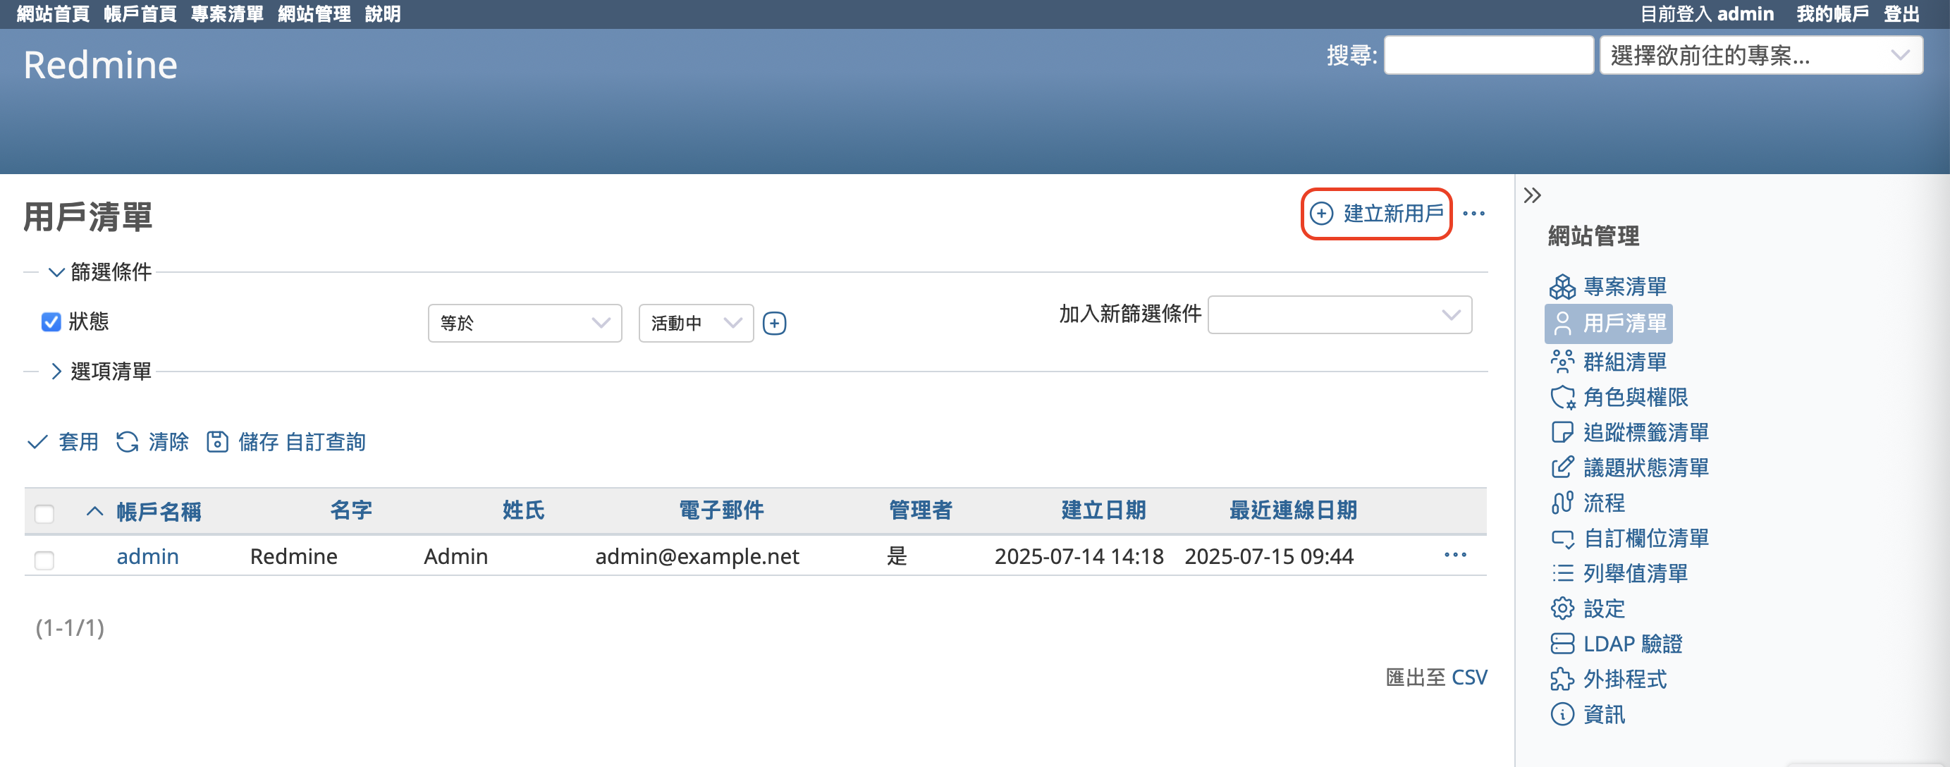Click the 角色與權限 shield icon

point(1562,397)
